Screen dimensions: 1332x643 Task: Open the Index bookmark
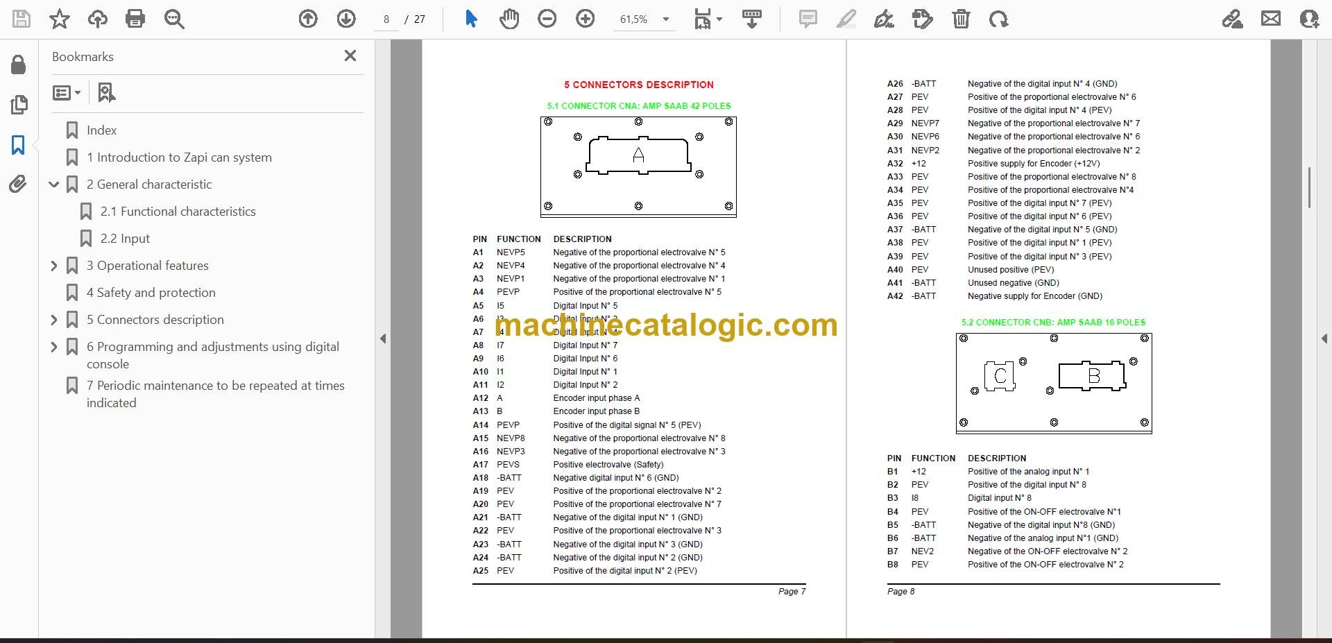tap(101, 130)
